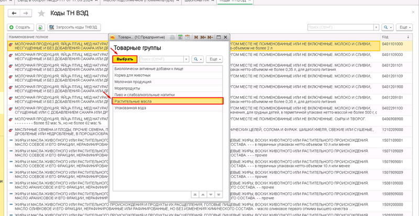Select code cell 0401209101
This screenshot has height=216, width=419.
[x=396, y=99]
